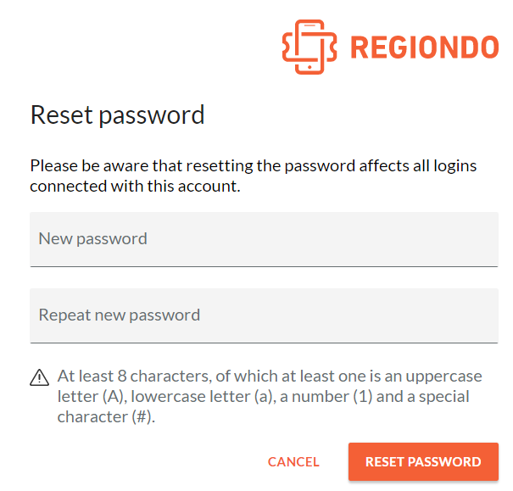The width and height of the screenshot is (513, 491).
Task: Click the 'lowercase letter (a)' hint text
Action: point(202,397)
